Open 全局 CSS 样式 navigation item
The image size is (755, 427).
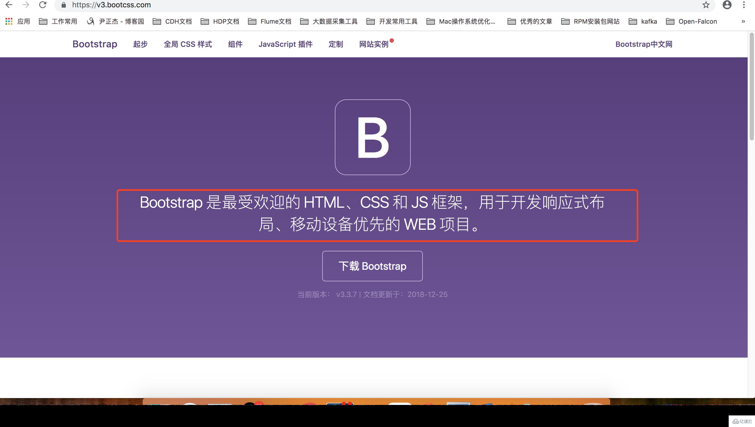pyautogui.click(x=188, y=44)
